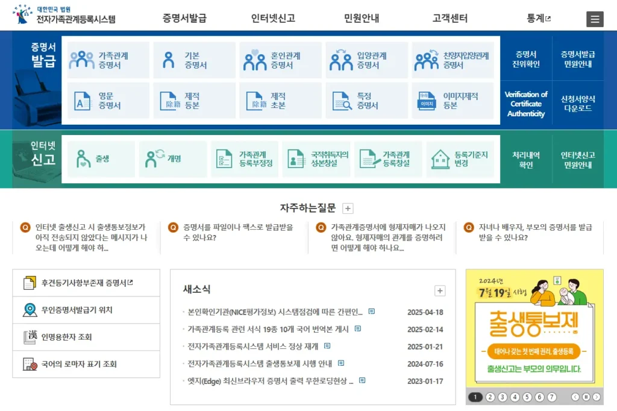This screenshot has height=411, width=617.
Task: Open 인명용한자 조회 lookup
Action: coord(86,337)
